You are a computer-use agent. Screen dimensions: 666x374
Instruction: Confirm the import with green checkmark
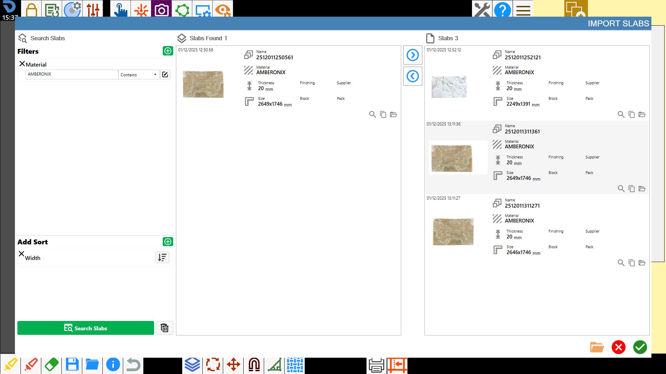[640, 347]
